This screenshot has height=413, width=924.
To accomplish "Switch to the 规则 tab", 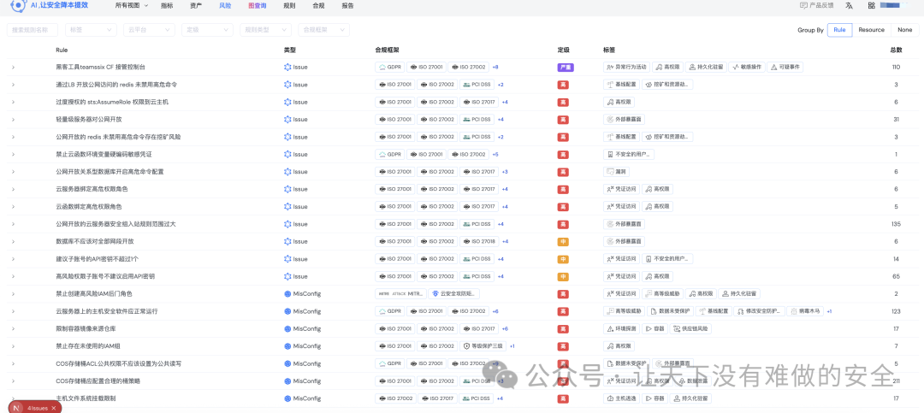I will tap(289, 5).
